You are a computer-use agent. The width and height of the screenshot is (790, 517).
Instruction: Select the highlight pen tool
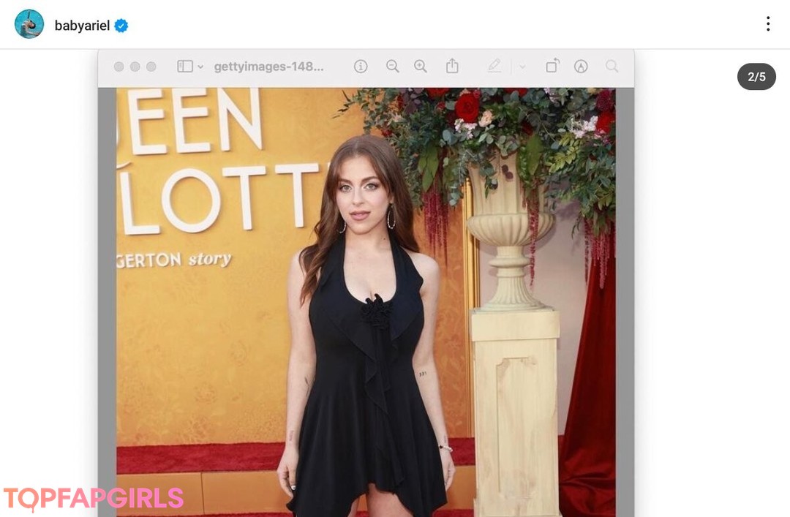pos(494,67)
